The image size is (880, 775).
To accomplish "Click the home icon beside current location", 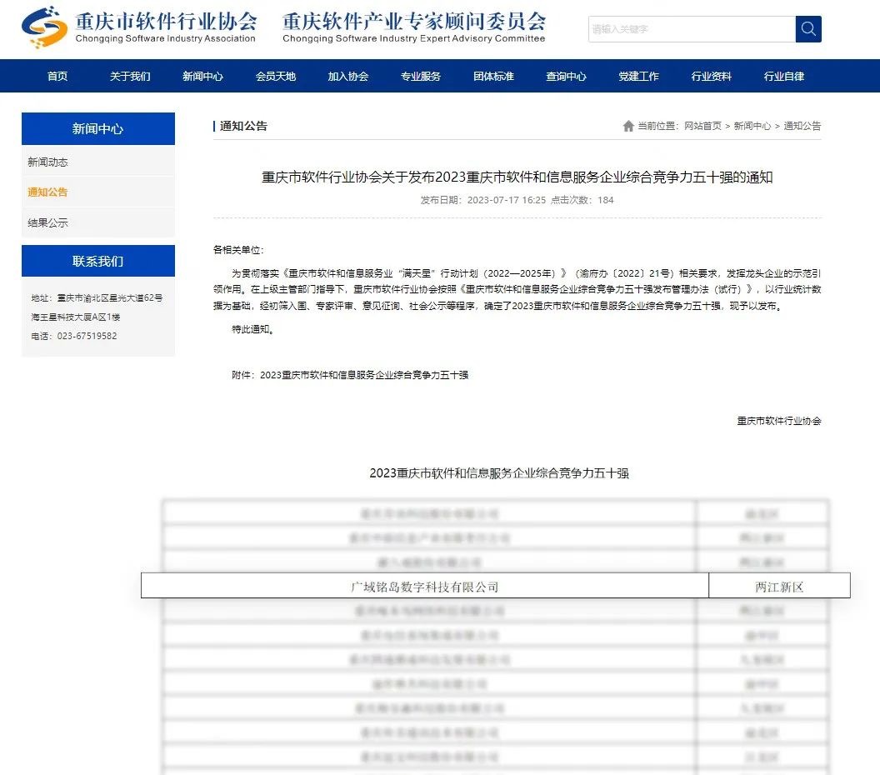I will click(x=628, y=126).
